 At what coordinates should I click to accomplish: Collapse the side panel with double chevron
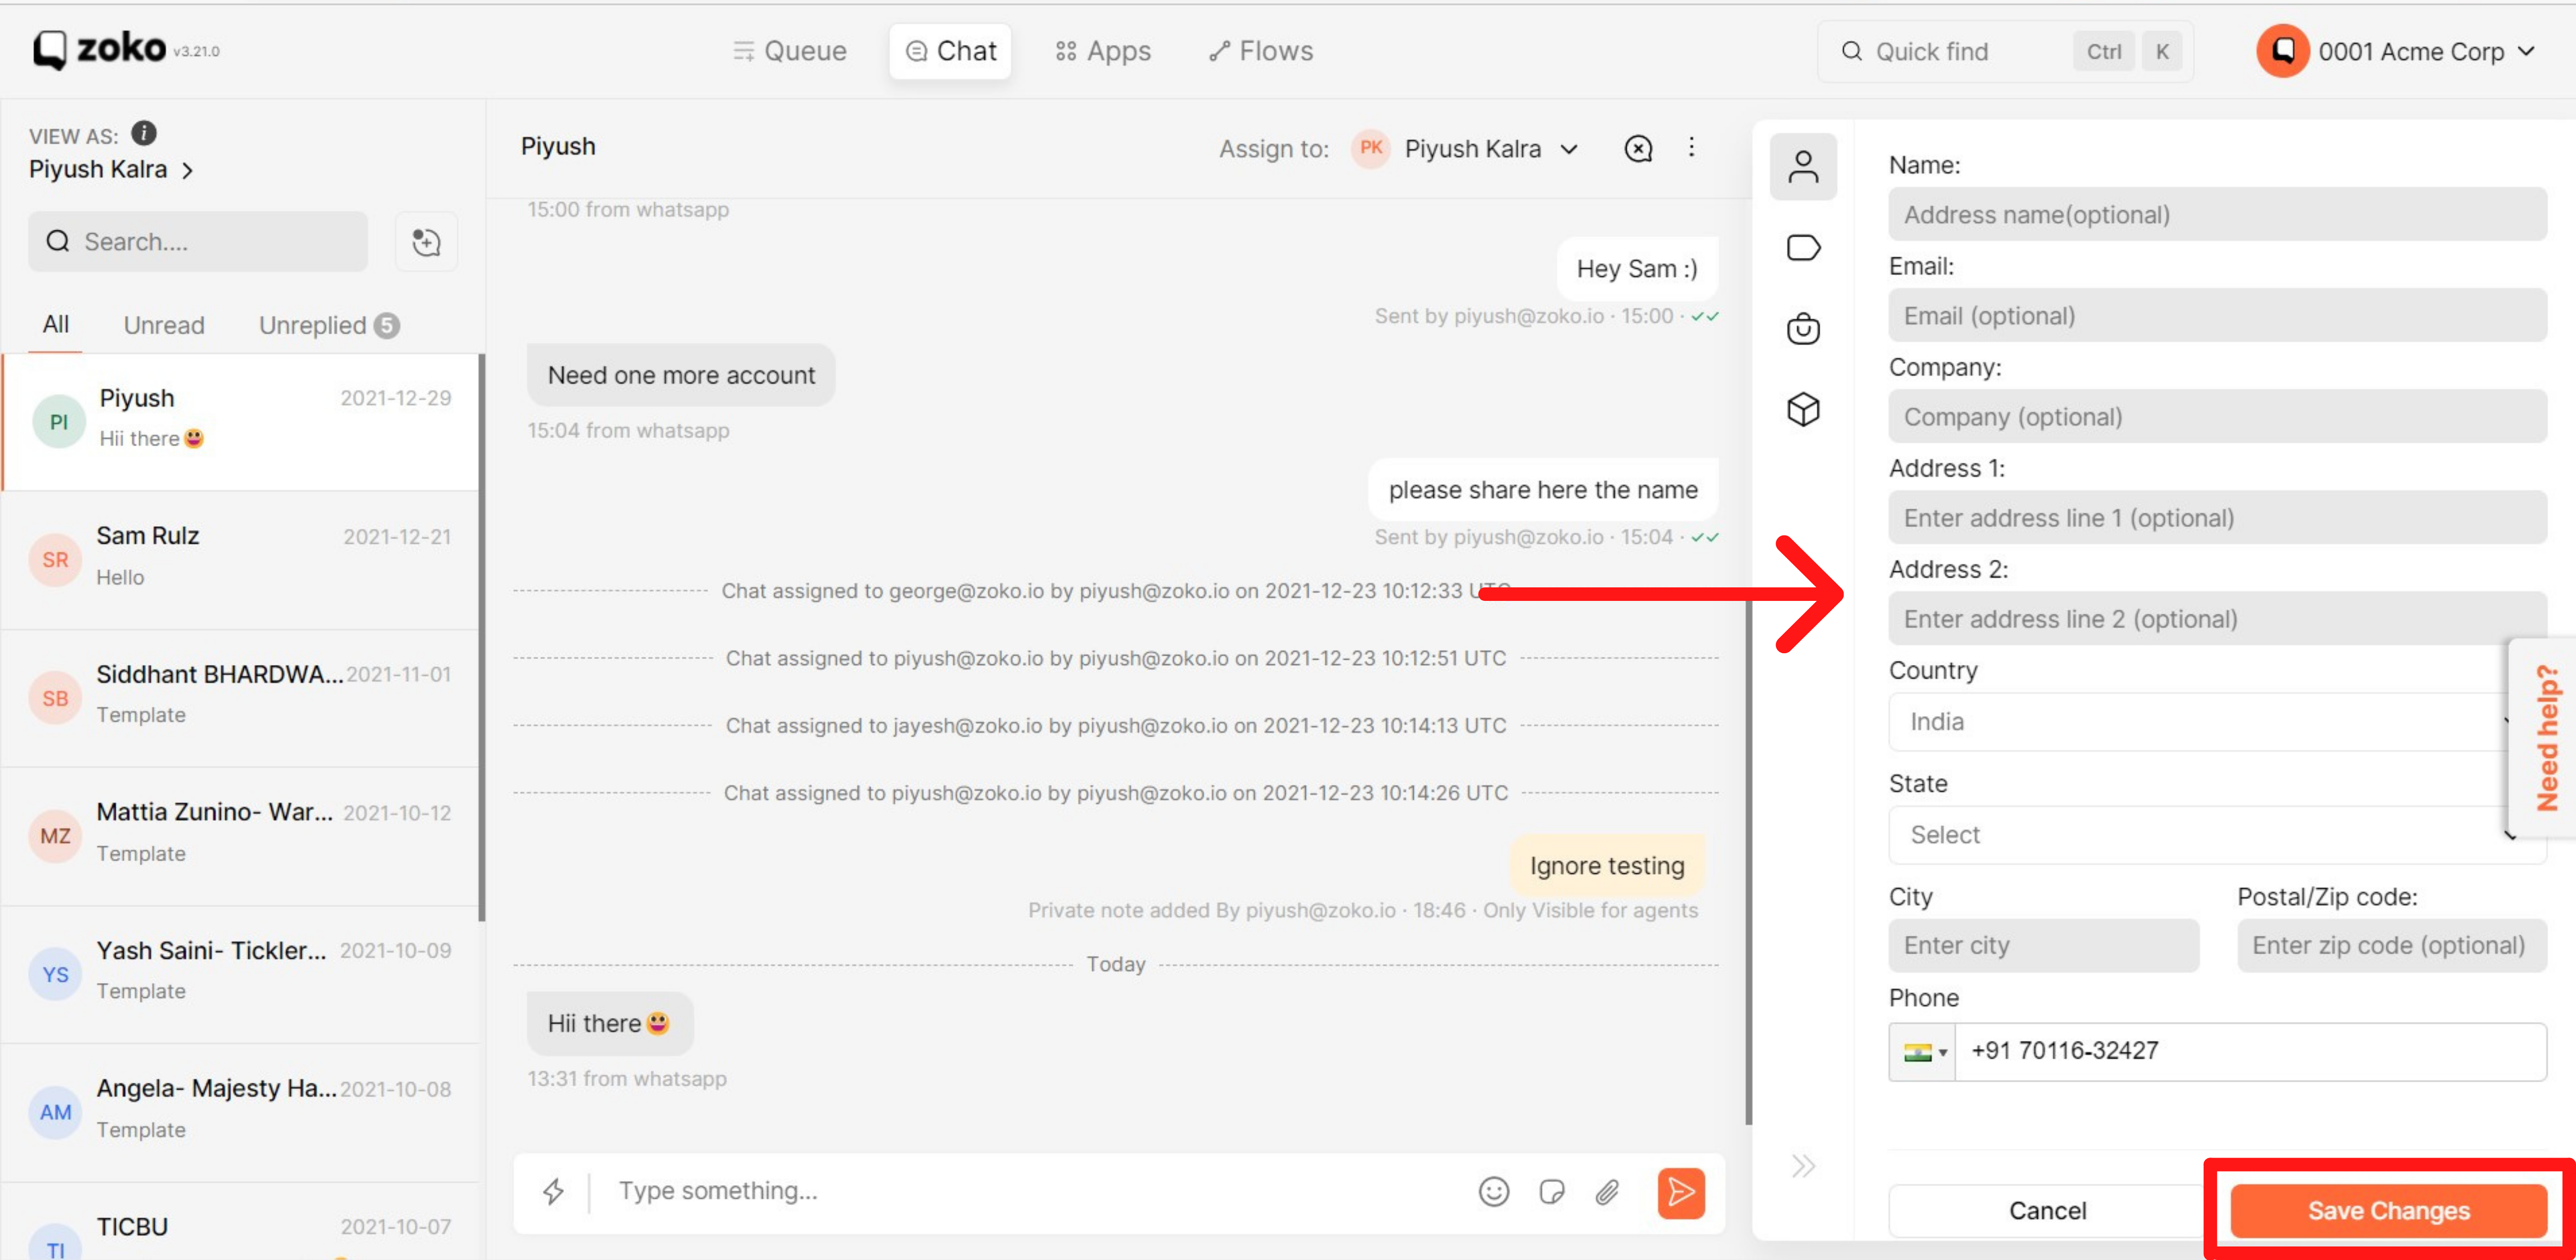(x=1803, y=1166)
